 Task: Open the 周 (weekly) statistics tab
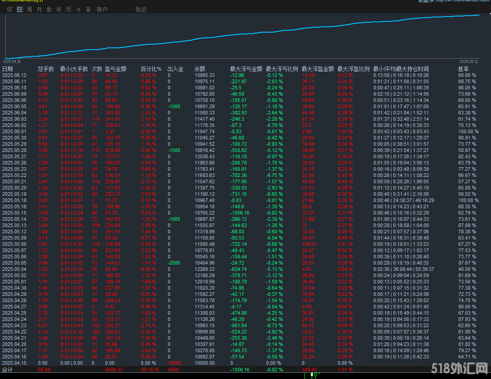click(30, 9)
